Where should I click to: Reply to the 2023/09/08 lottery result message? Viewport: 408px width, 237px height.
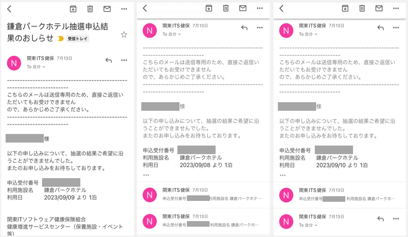pos(244,28)
